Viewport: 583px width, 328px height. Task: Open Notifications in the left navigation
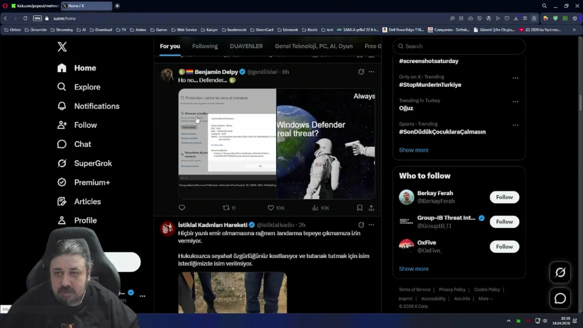point(88,106)
